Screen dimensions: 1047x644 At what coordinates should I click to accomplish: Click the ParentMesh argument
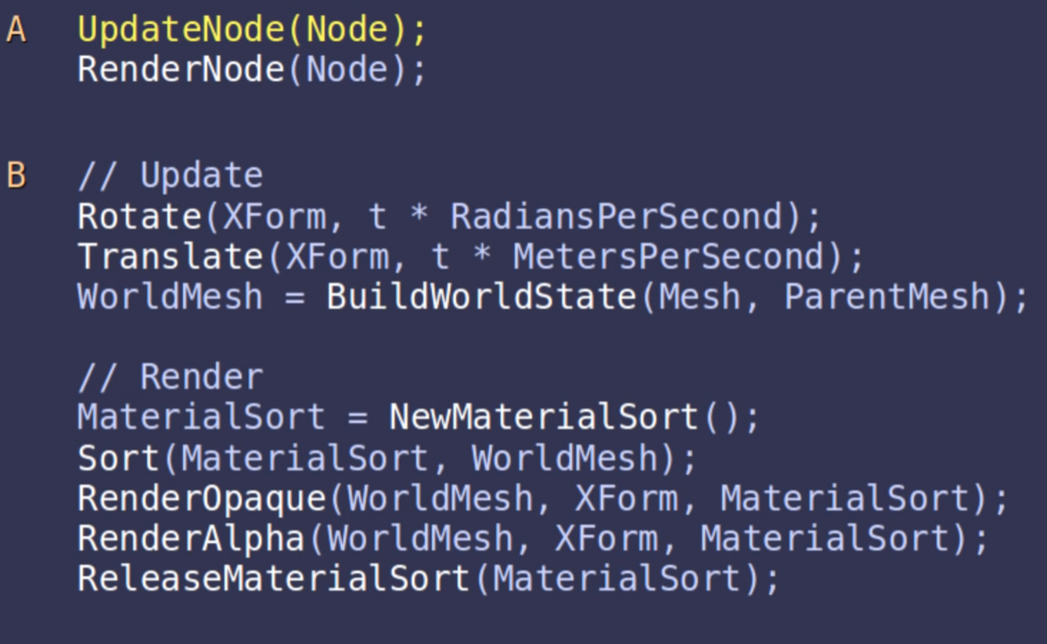click(887, 297)
